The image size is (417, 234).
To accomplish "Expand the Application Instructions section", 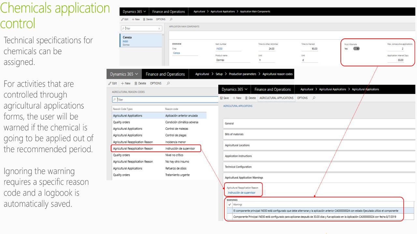I will (319, 156).
